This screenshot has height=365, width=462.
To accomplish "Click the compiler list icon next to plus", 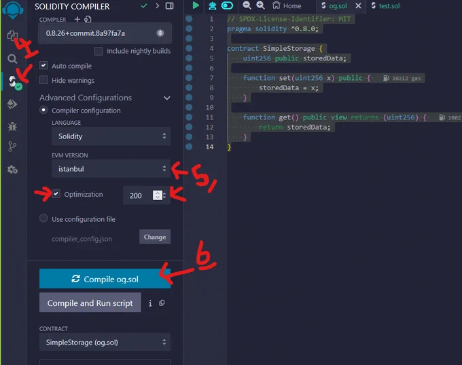I will (88, 20).
